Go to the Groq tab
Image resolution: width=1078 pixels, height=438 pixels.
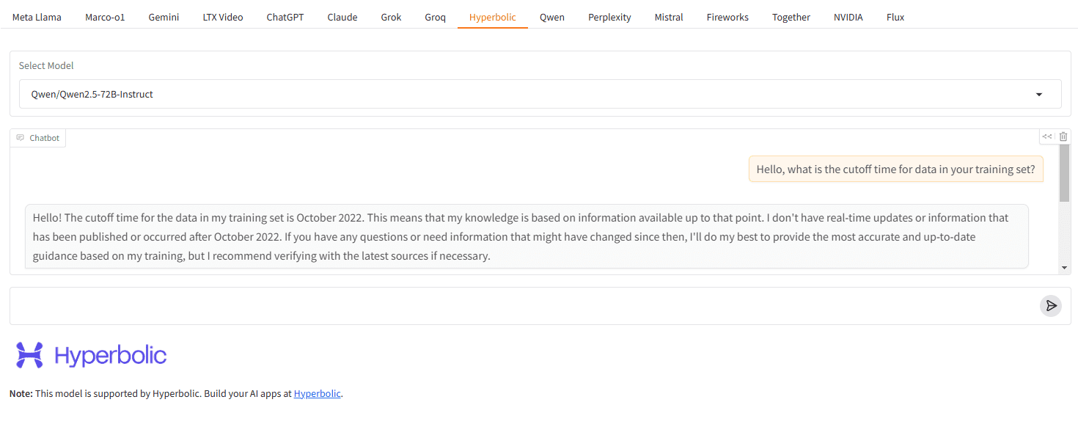point(435,17)
